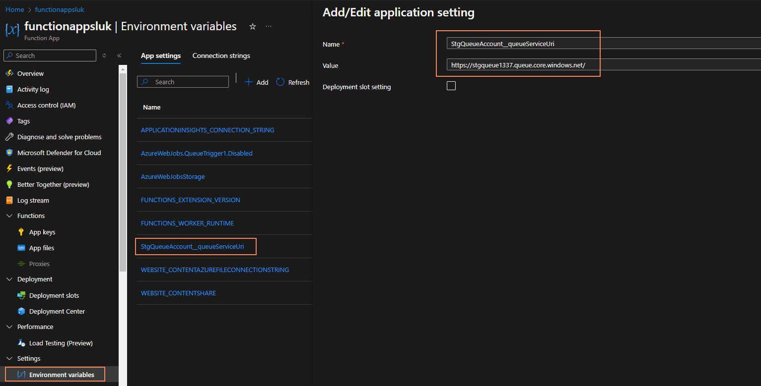Image resolution: width=761 pixels, height=386 pixels.
Task: Toggle the Deployment slot setting checkbox
Action: [x=451, y=86]
